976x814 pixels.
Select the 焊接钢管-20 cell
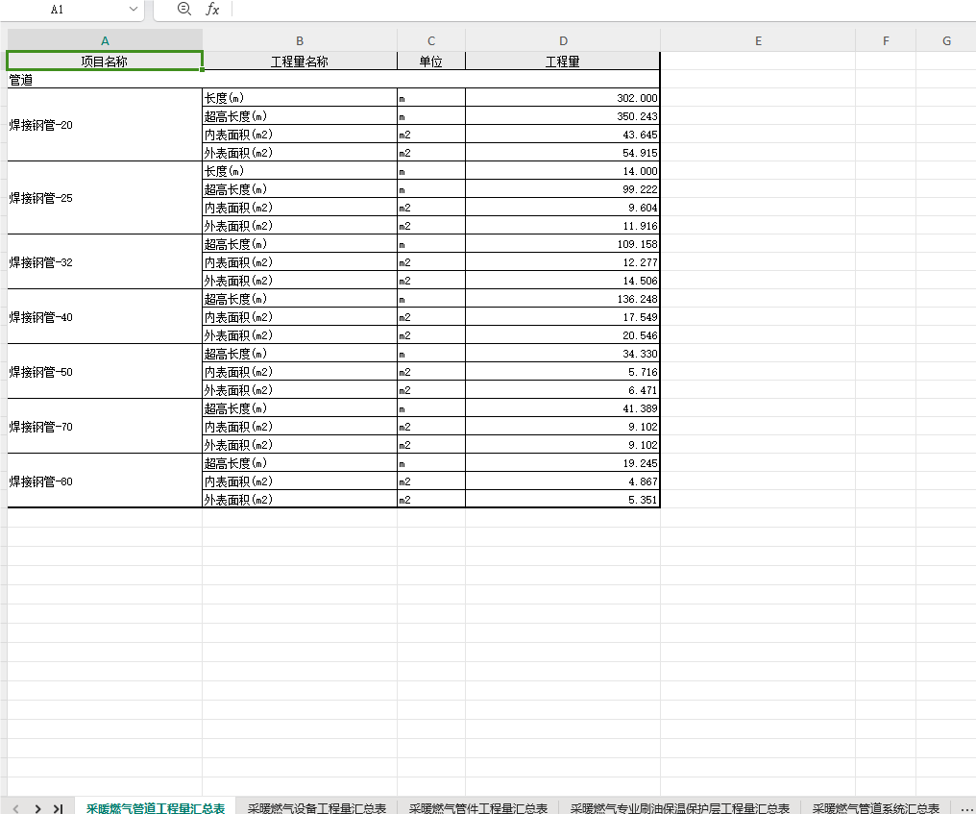coord(105,125)
